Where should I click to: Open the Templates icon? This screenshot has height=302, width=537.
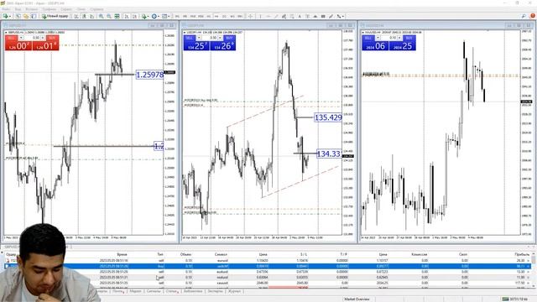pyautogui.click(x=164, y=16)
